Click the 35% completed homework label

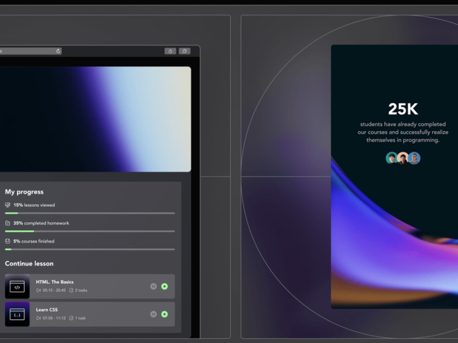pos(41,223)
